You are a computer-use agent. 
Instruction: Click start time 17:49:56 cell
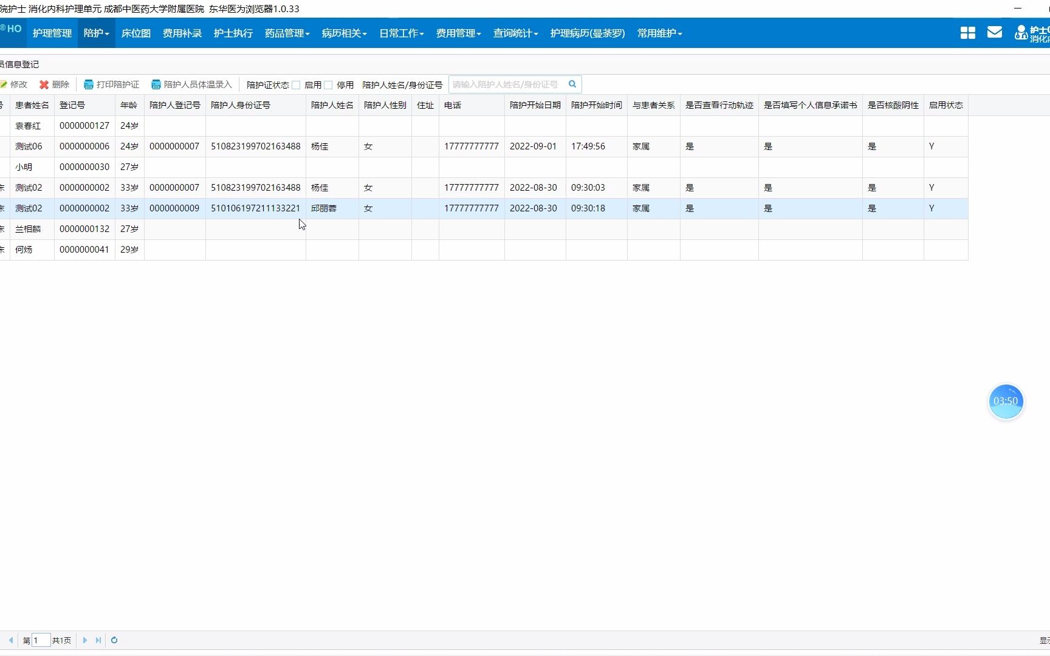tap(597, 146)
